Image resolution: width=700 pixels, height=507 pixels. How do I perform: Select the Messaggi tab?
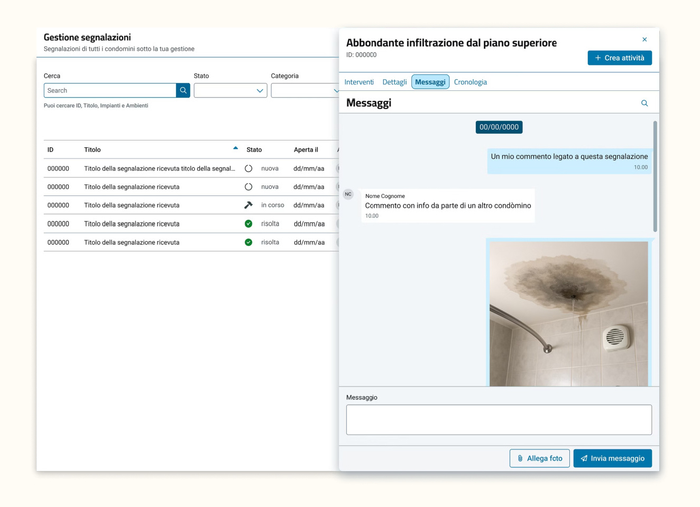point(430,82)
